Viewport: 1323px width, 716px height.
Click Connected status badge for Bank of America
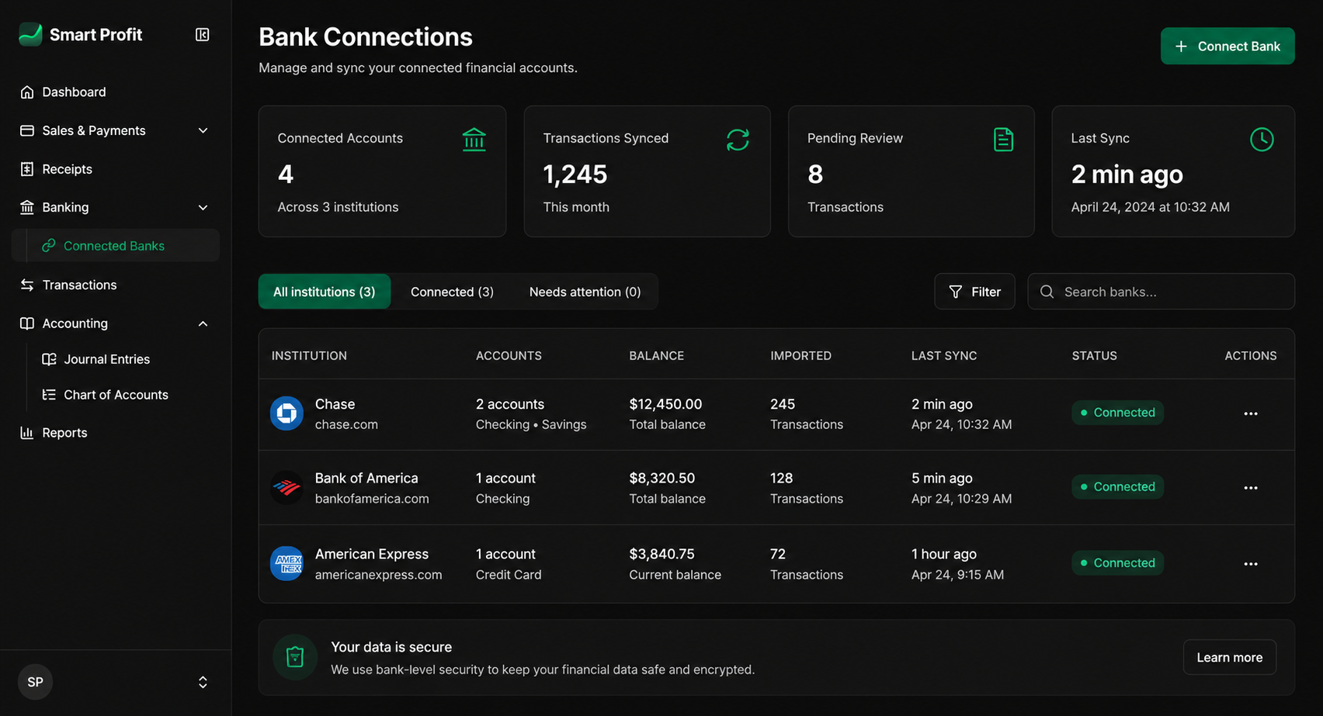point(1117,487)
